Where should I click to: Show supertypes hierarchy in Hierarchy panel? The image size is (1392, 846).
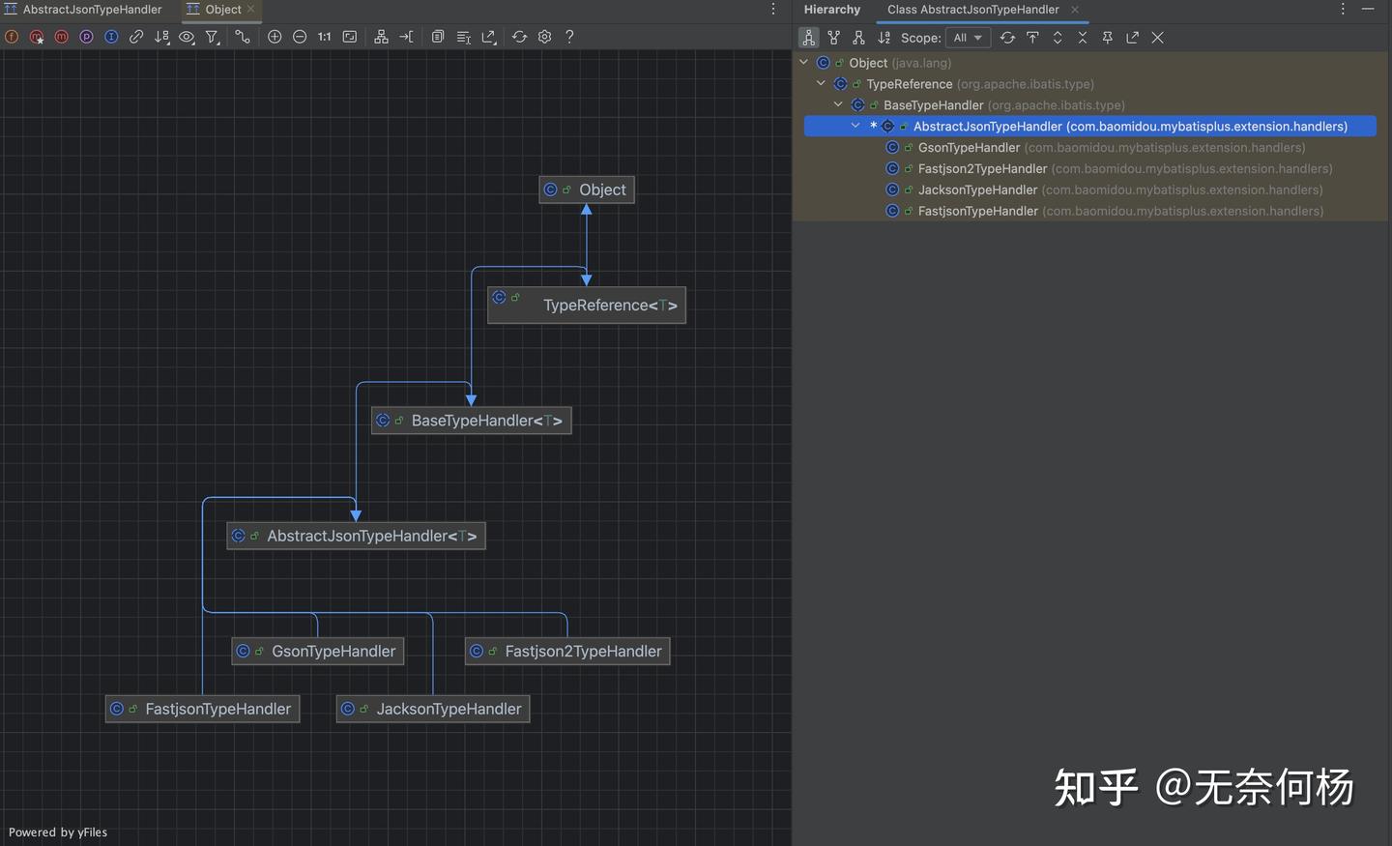[833, 38]
